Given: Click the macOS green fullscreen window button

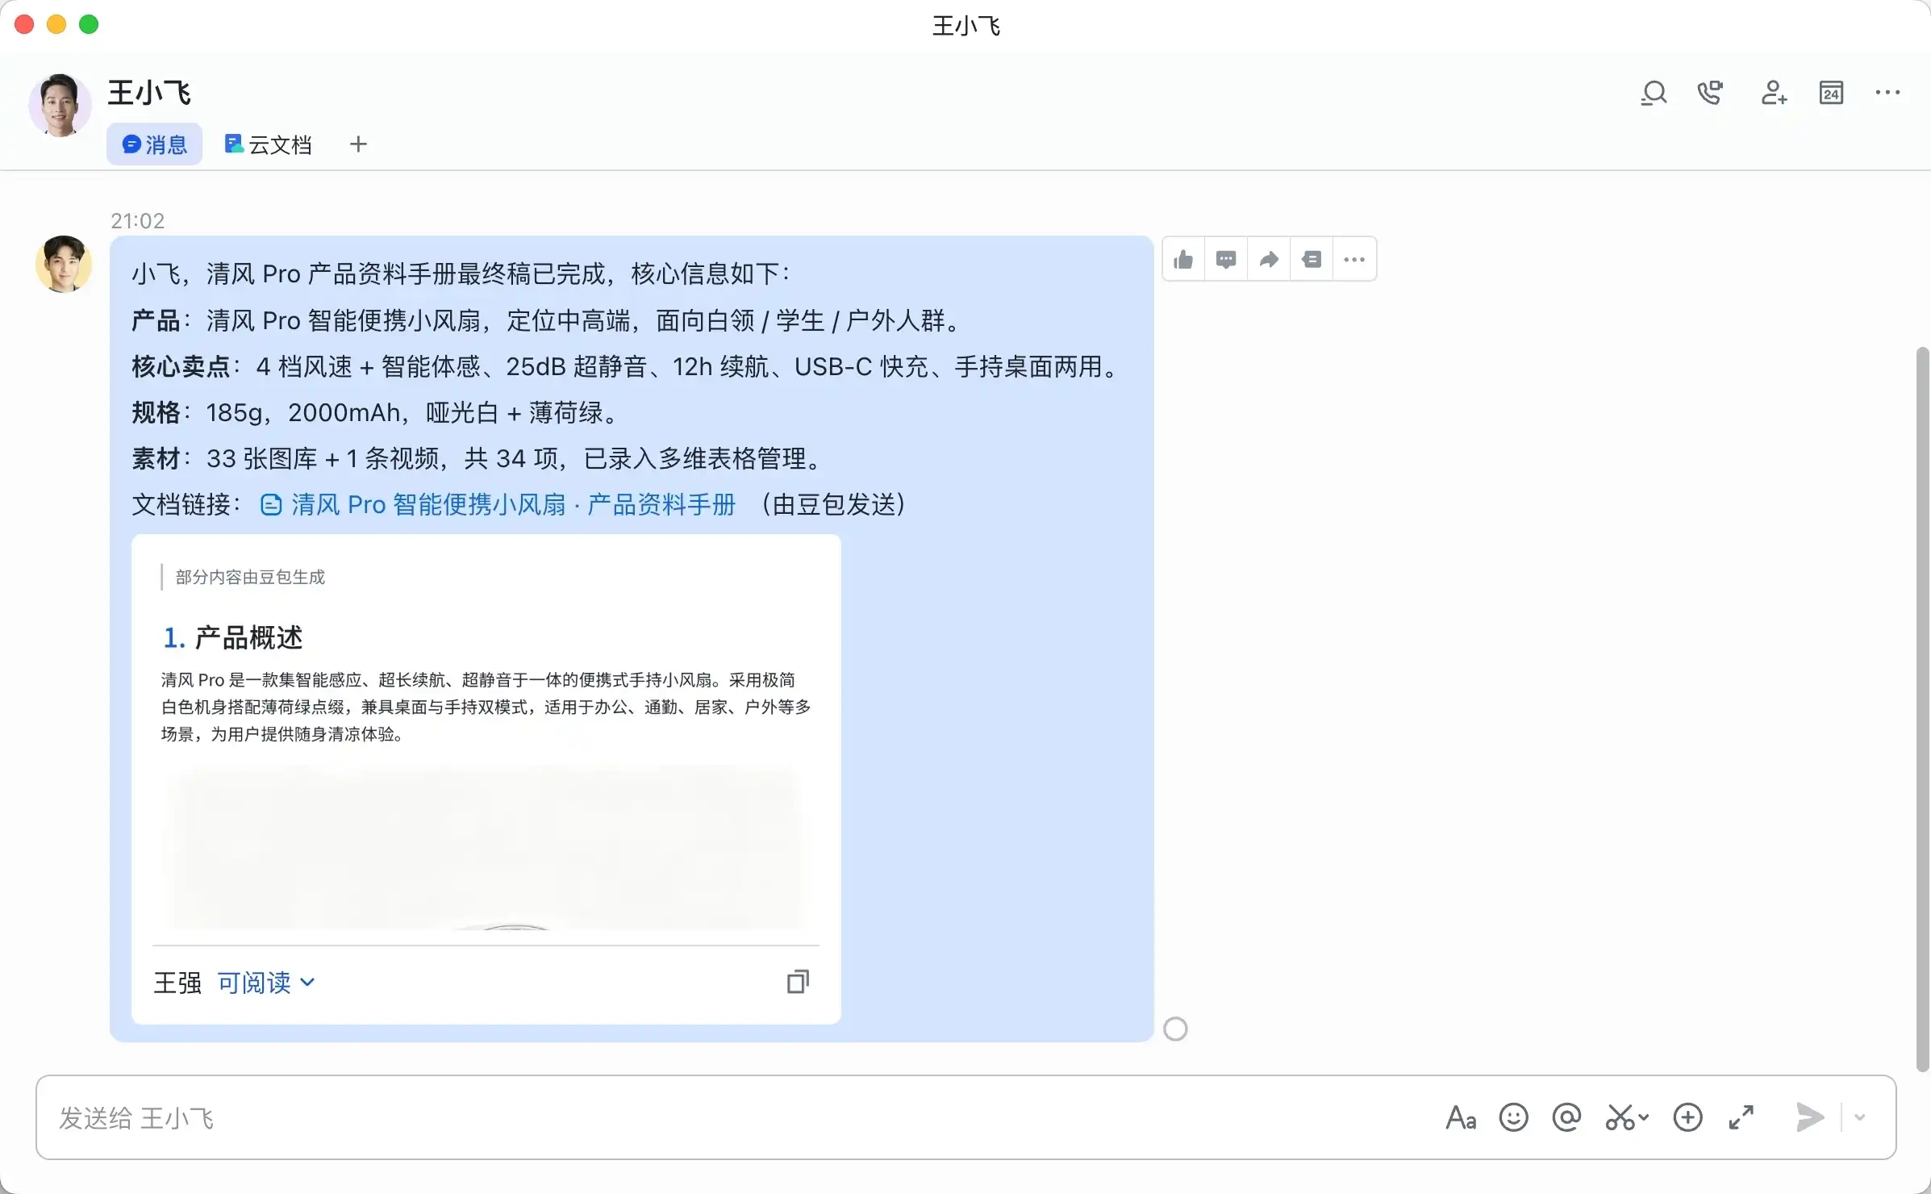Looking at the screenshot, I should [89, 24].
